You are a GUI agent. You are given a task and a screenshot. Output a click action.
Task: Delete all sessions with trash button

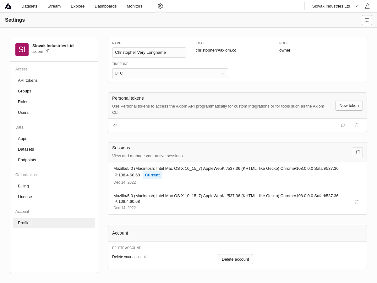click(x=358, y=152)
